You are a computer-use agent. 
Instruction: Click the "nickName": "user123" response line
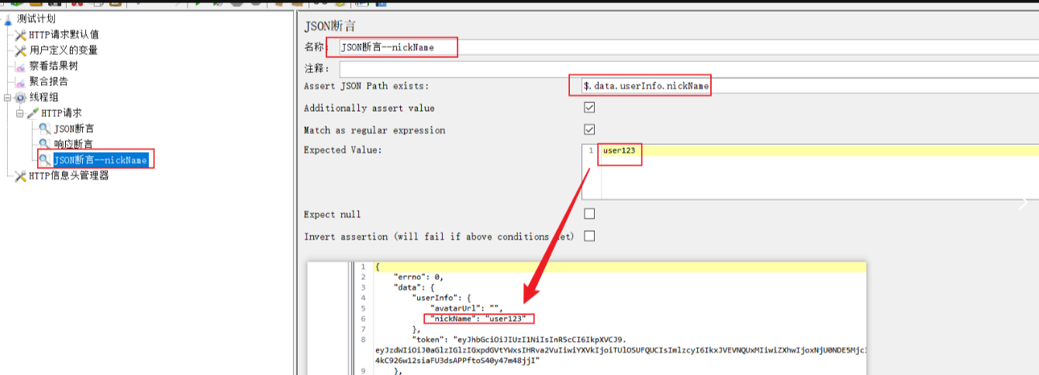tap(479, 318)
